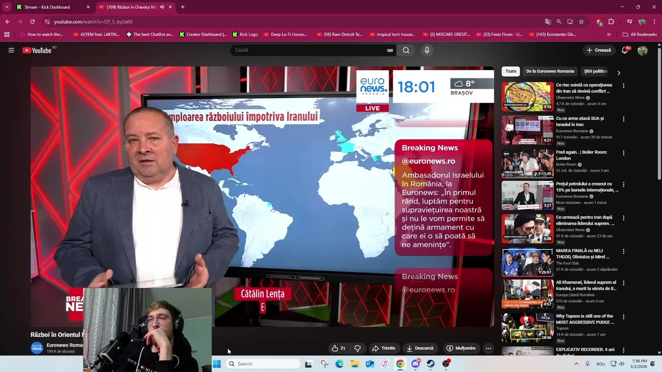Open Discord from the taskbar
662x372 pixels.
415,364
